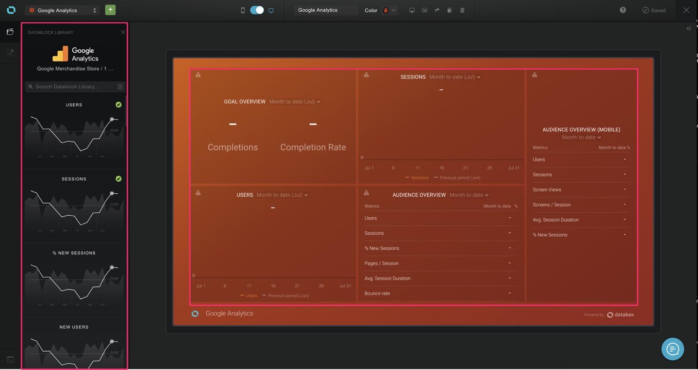Select the GOAL OVERVIEW block title
Viewport: 698px width, 370px height.
[x=245, y=102]
